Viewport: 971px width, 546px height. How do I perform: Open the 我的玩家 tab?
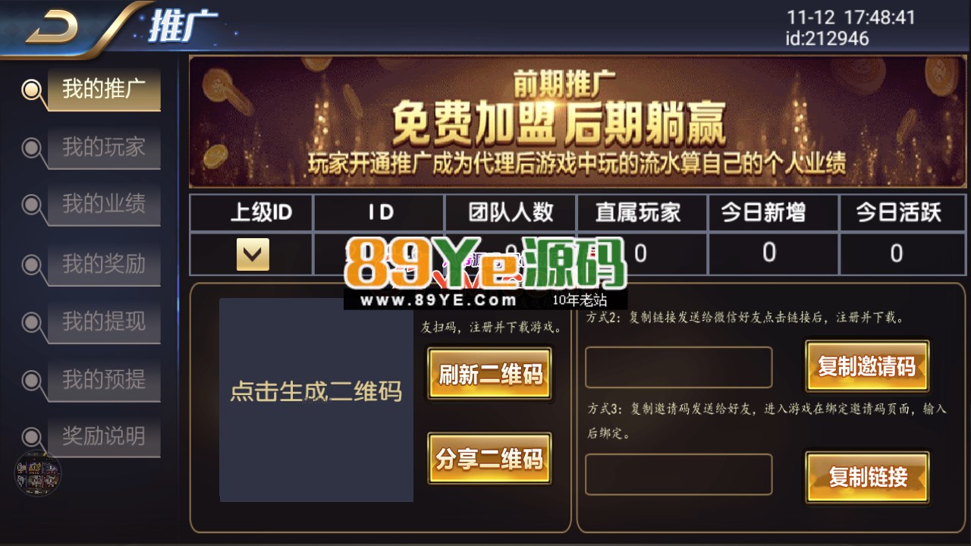pos(104,148)
